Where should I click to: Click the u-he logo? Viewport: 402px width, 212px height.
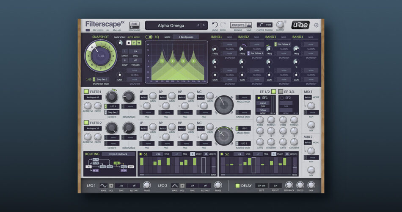(x=301, y=25)
